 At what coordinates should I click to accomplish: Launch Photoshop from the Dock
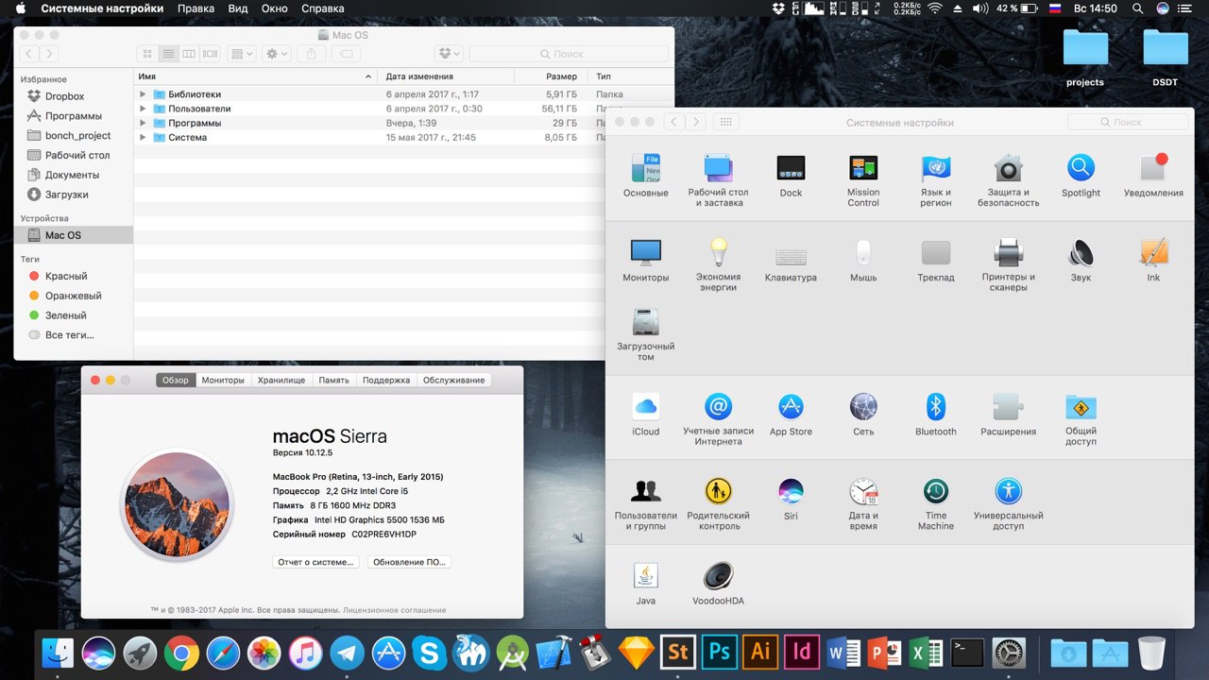[721, 652]
